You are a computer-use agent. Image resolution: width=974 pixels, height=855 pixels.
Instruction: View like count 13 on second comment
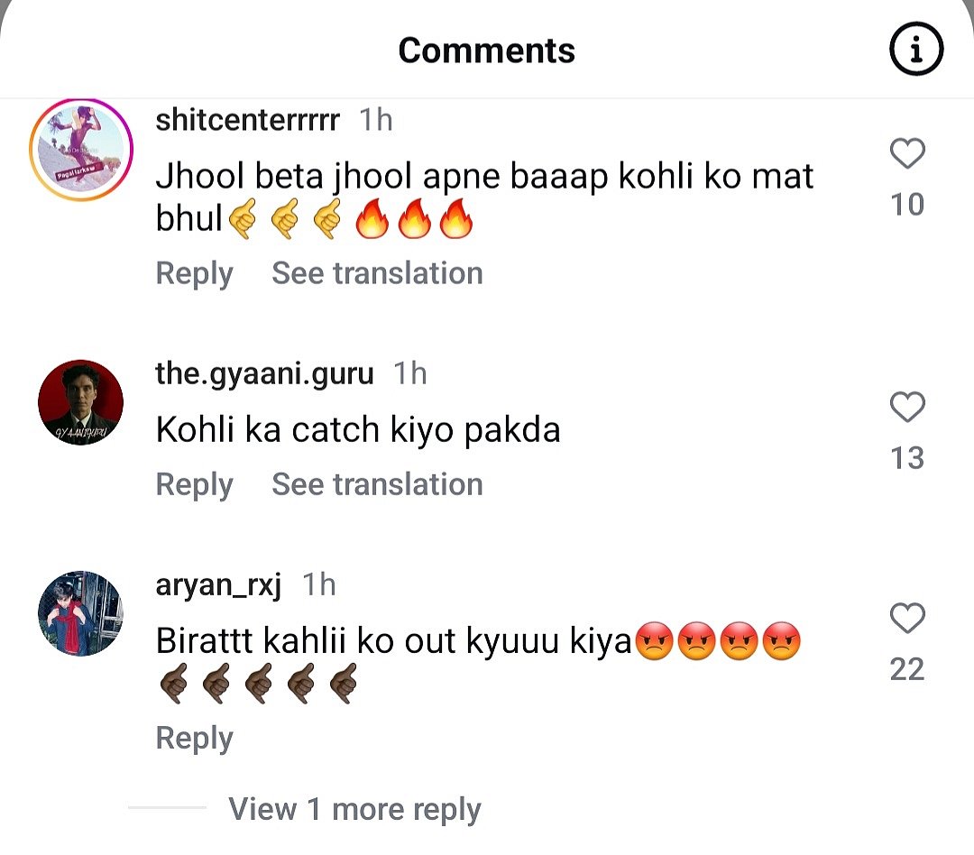pos(907,458)
